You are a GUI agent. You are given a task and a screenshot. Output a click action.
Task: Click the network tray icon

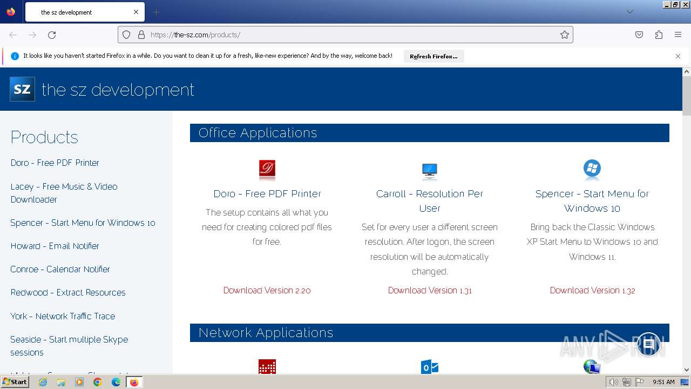626,382
